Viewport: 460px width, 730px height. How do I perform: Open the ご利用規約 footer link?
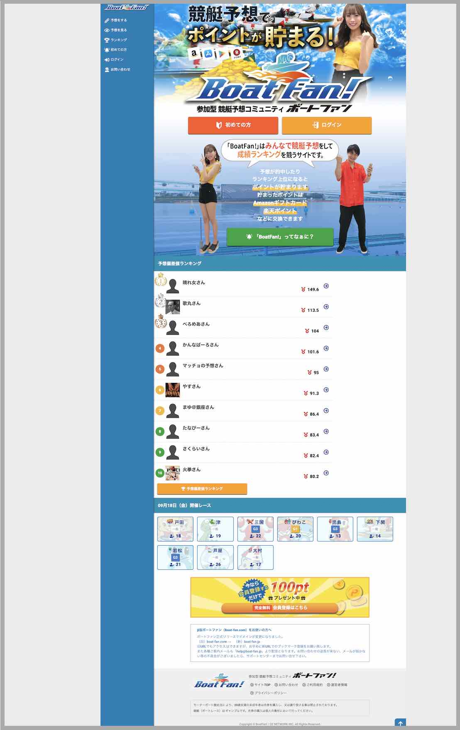coord(314,685)
